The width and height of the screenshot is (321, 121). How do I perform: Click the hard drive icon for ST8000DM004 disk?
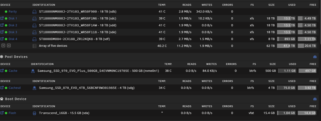click(x=34, y=39)
